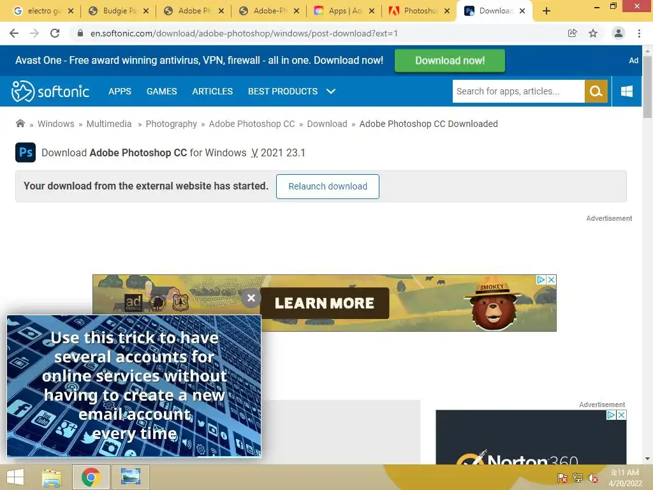
Task: Click the browser forward arrow
Action: click(x=34, y=33)
